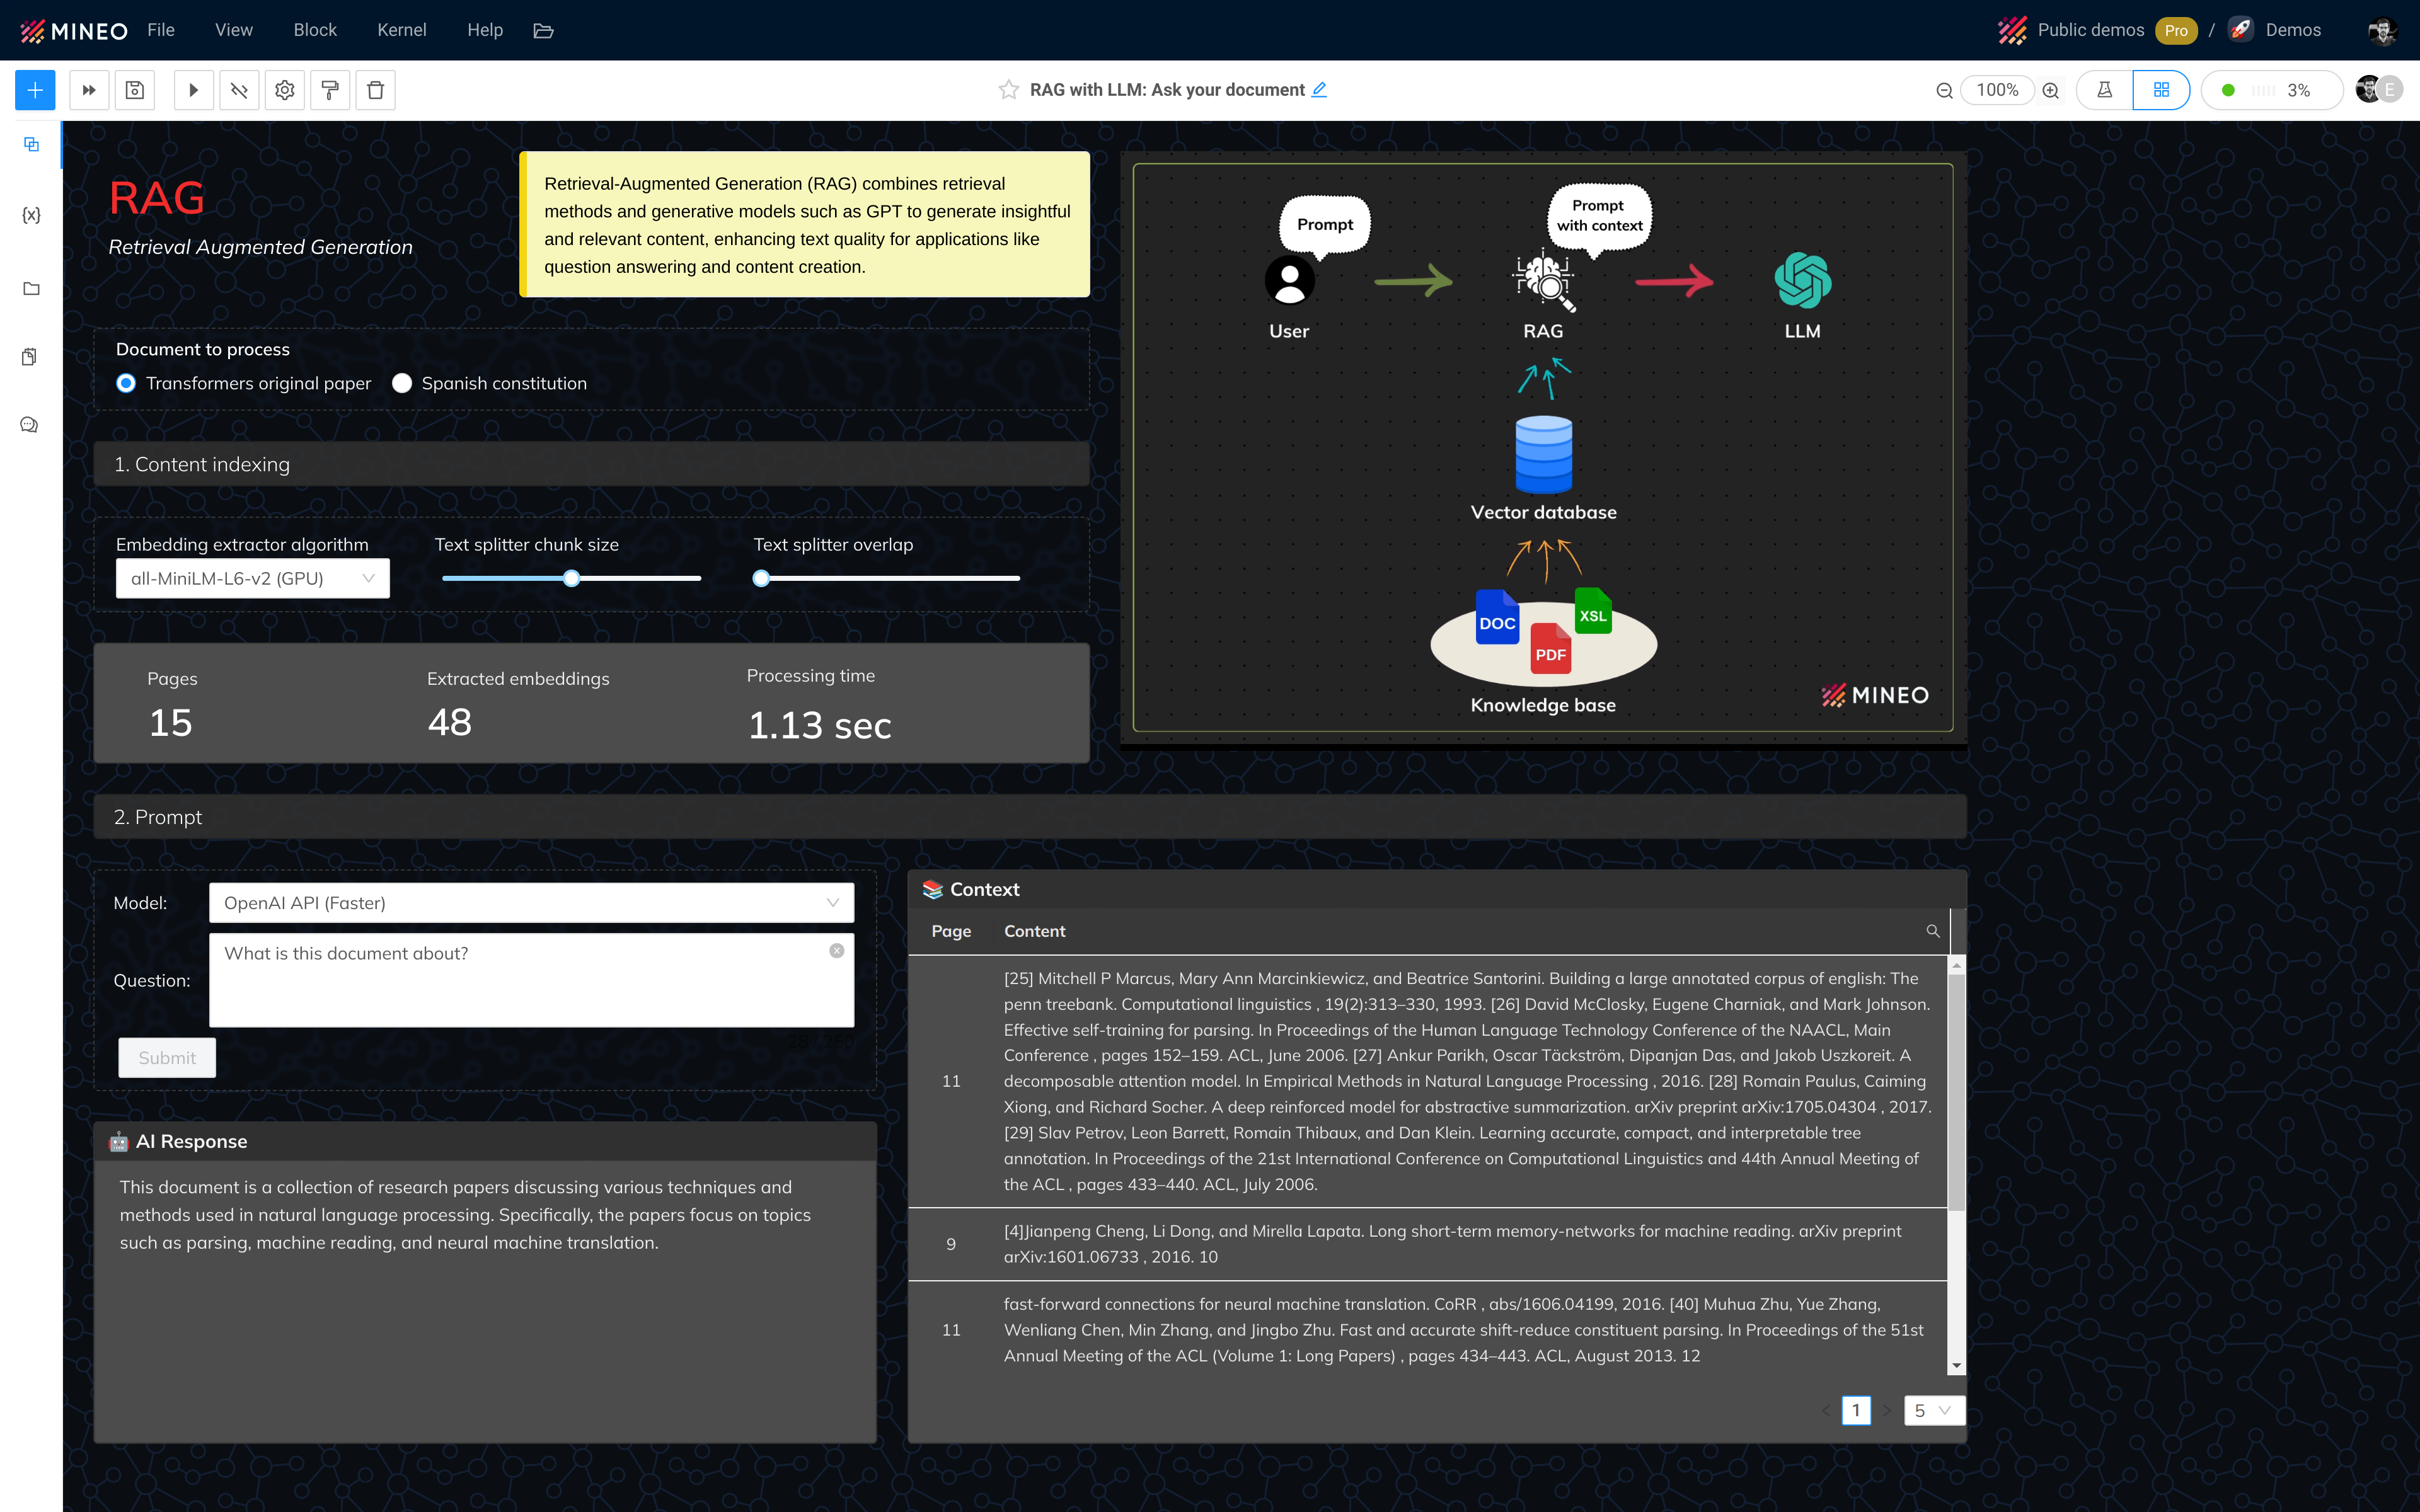Select Spanish constitution radio option
Viewport: 2420px width, 1512px height.
pos(402,383)
